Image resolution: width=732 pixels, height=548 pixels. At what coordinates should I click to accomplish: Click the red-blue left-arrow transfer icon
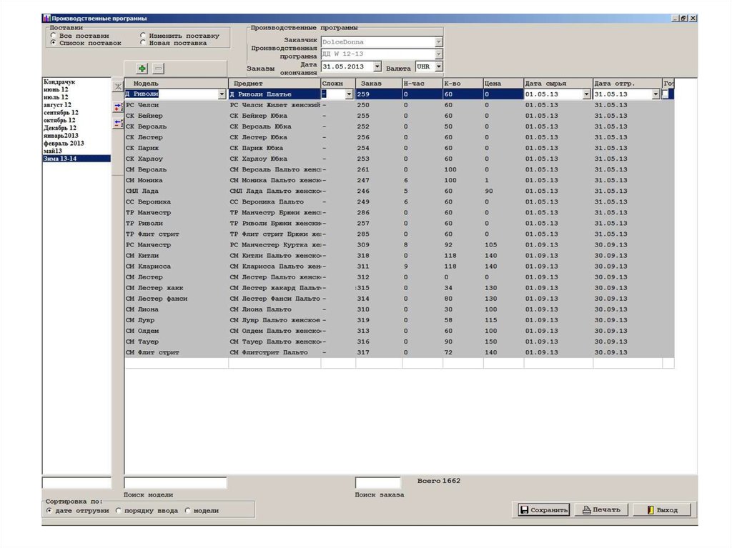click(x=117, y=123)
